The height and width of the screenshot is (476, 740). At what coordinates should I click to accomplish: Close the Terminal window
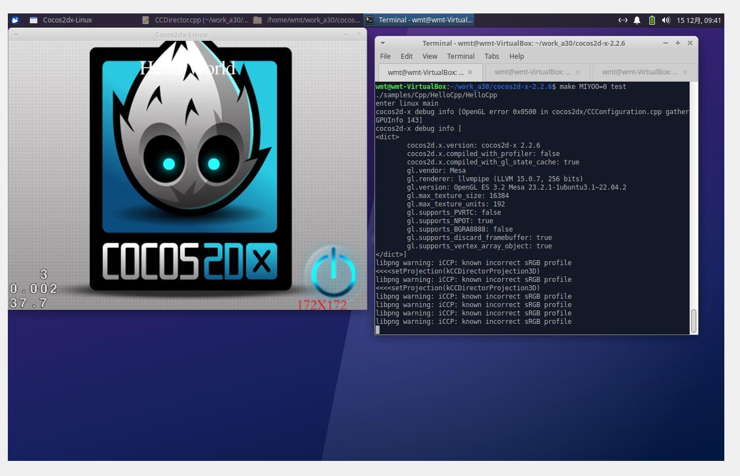[x=690, y=43]
